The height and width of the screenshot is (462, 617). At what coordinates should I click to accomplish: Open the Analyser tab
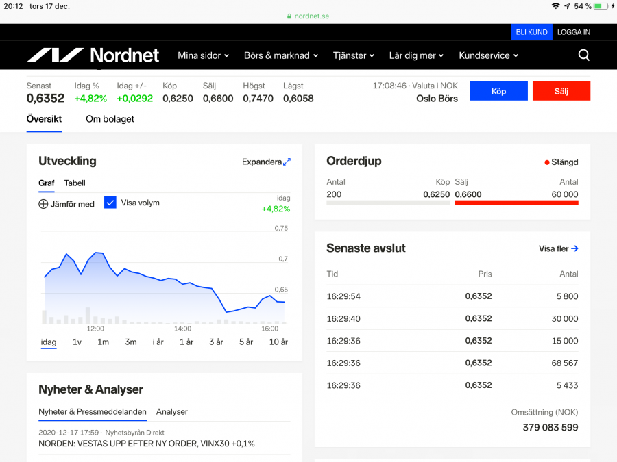click(171, 412)
